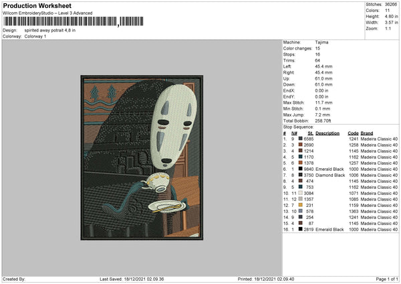Viewport: 401px width, 284px height.
Task: Click the Stitches value 36266
Action: pos(391,5)
